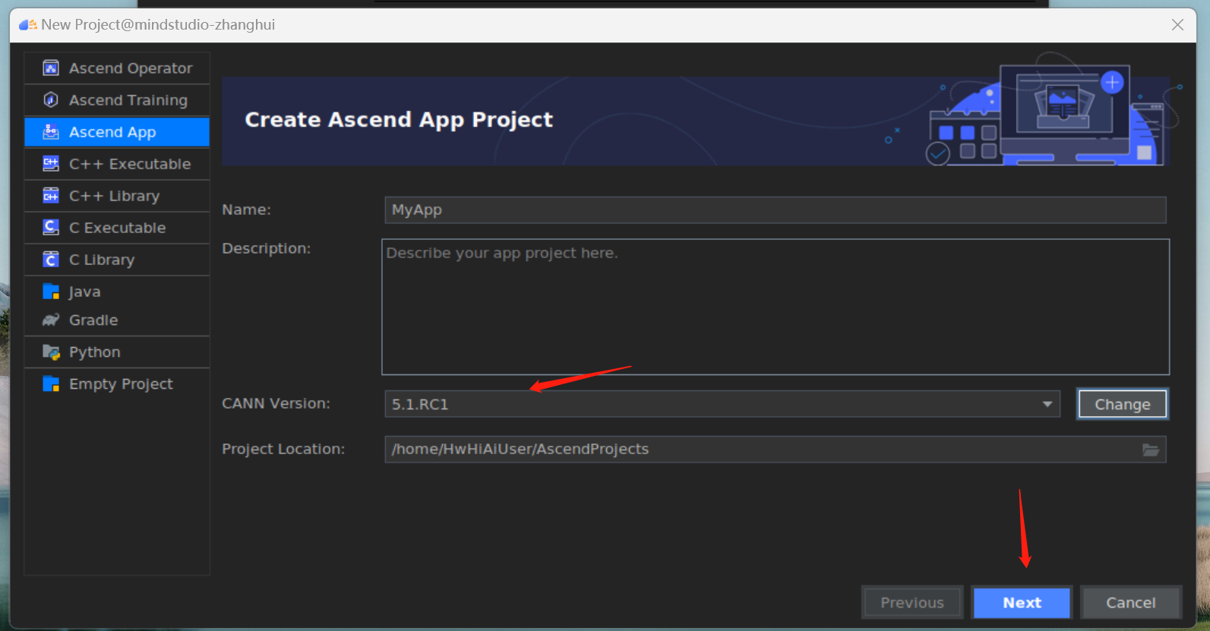Click into the Description text area

[775, 307]
